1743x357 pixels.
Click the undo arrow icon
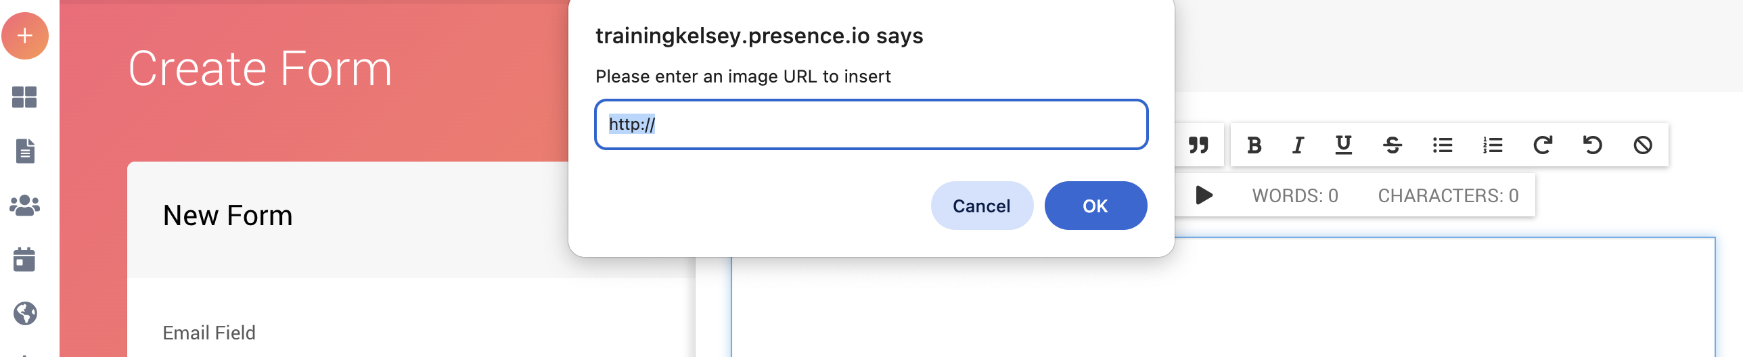[1592, 145]
